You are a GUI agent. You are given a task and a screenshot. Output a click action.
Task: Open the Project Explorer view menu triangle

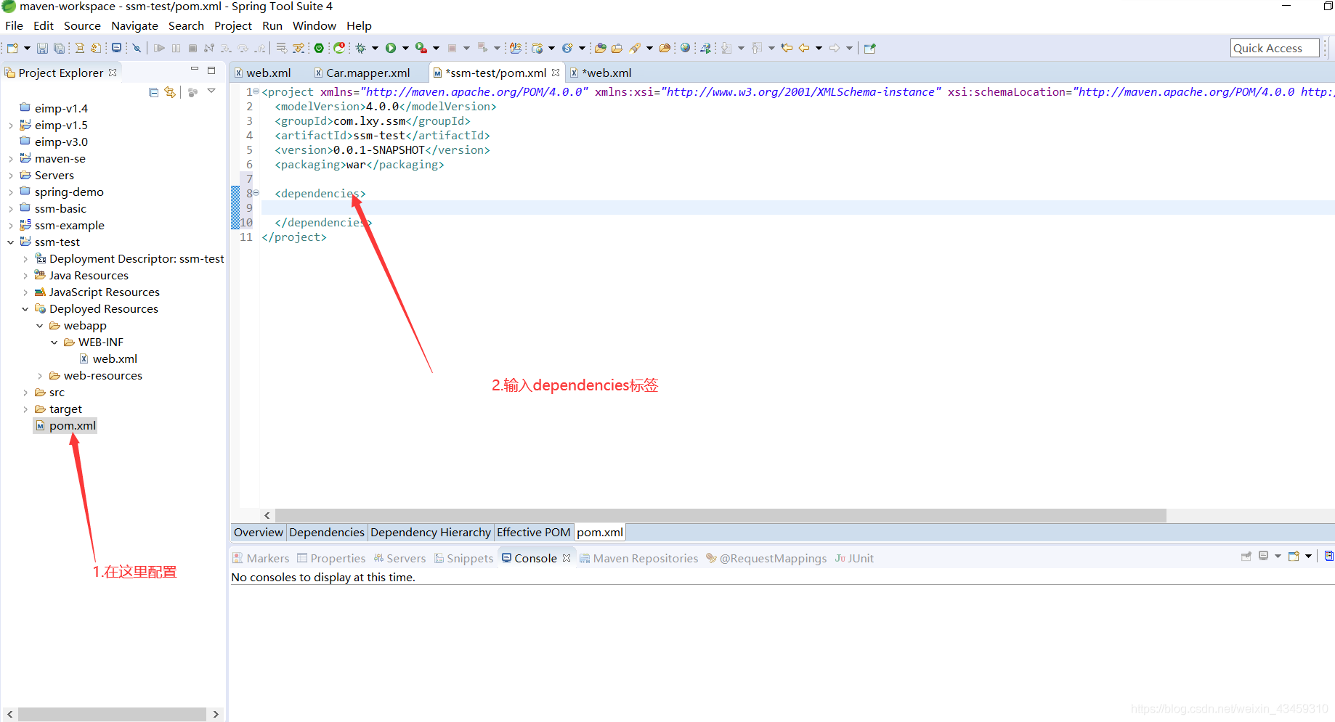211,91
